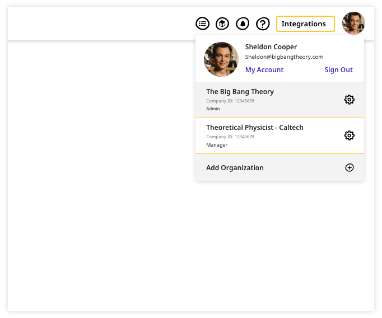
Task: Choose Add Organization text in menu
Action: coord(235,168)
